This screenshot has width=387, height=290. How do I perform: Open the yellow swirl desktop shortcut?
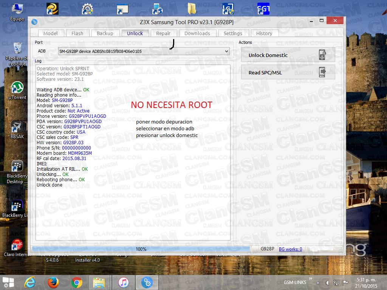53,9
